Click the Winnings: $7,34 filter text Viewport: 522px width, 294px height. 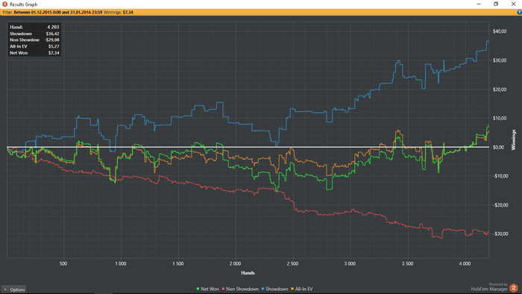pos(118,13)
